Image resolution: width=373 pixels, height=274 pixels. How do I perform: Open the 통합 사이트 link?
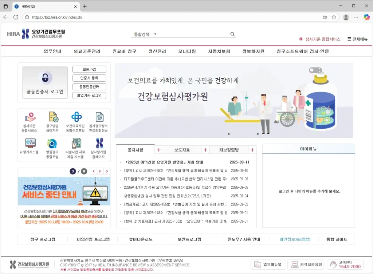pos(337,239)
